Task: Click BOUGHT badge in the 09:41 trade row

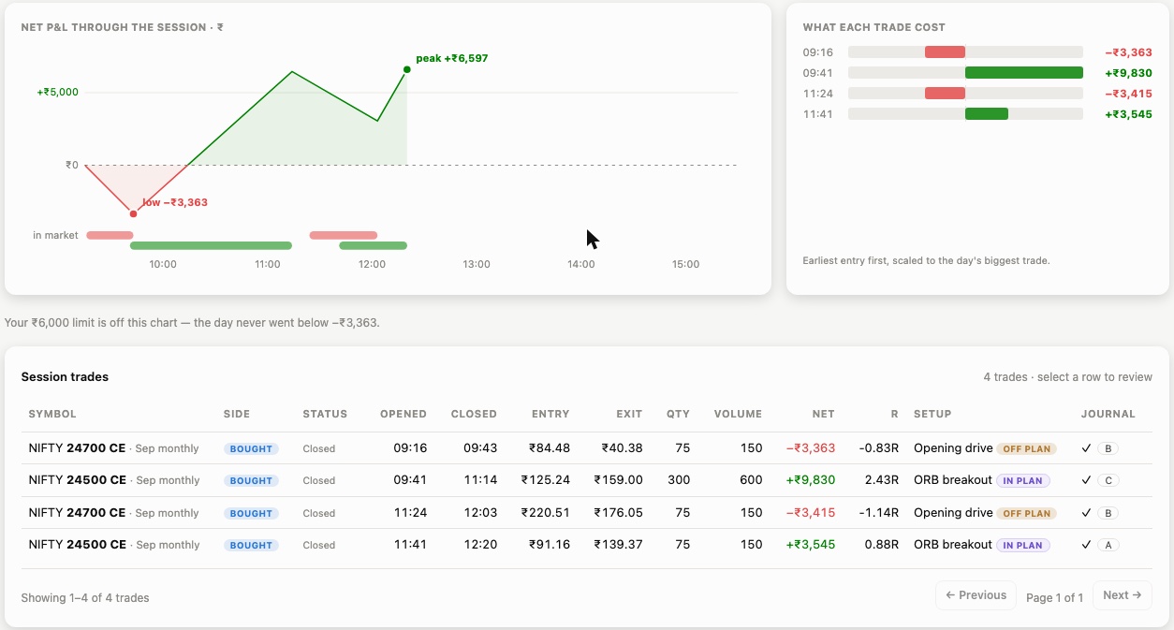Action: click(251, 480)
